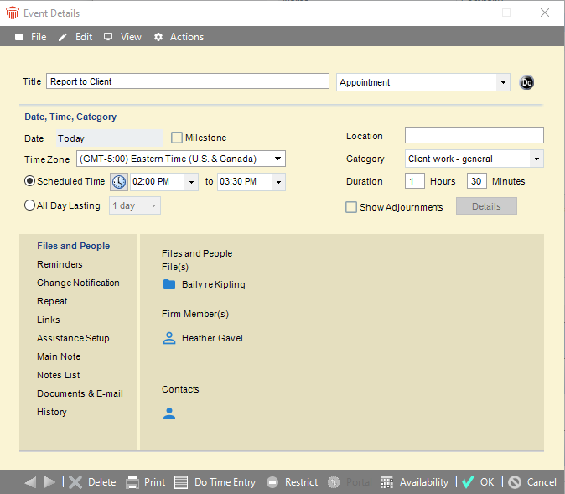Click the Print icon in bottom toolbar

[132, 482]
